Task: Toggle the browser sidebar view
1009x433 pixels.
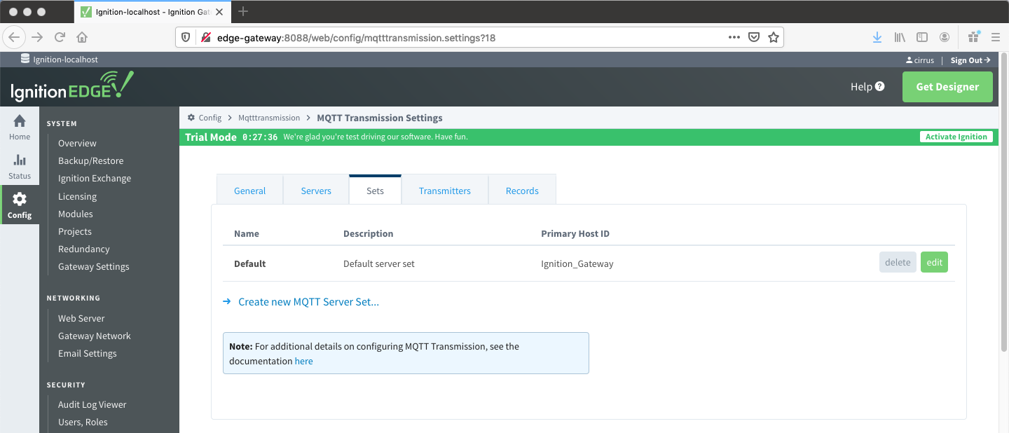Action: point(923,37)
